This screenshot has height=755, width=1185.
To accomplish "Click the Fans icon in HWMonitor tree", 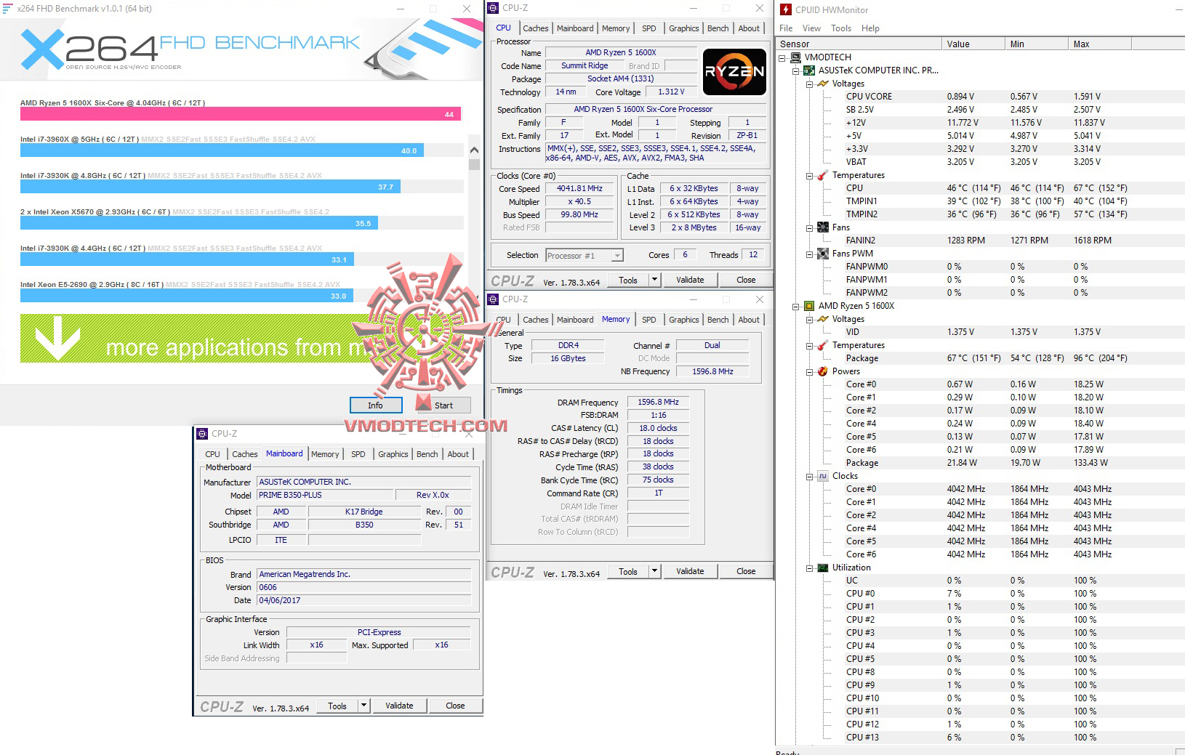I will click(x=824, y=227).
